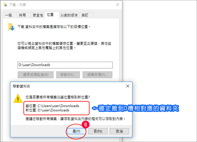Close the 下載 內容 properties window

(118, 5)
